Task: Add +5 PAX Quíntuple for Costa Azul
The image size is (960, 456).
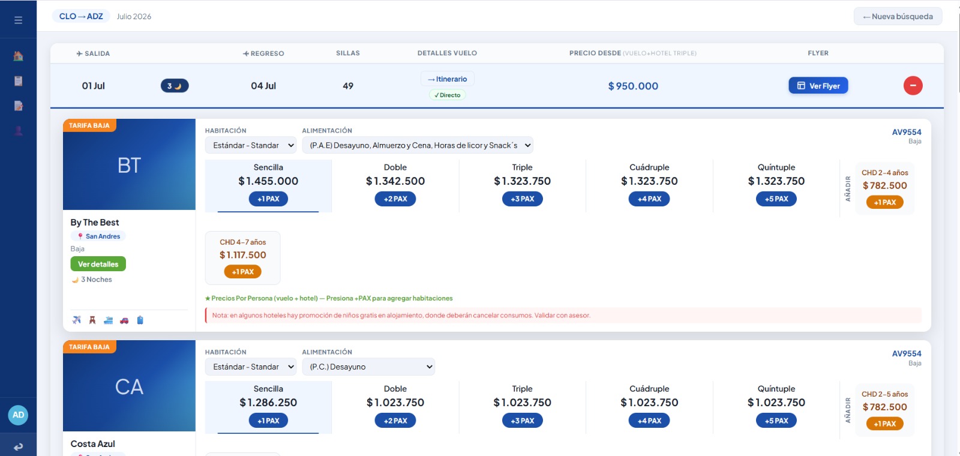Action: click(776, 421)
